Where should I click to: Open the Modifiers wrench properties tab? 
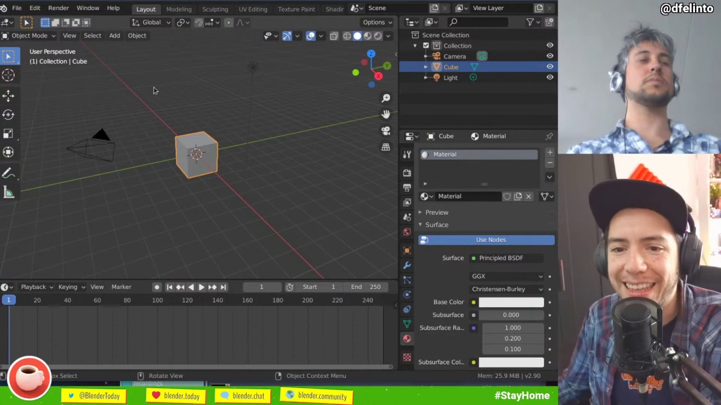(x=407, y=265)
